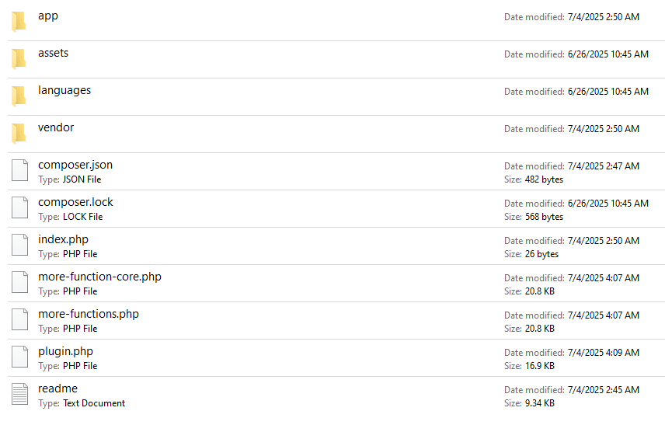Click the languages folder name
This screenshot has width=665, height=432.
tap(64, 90)
